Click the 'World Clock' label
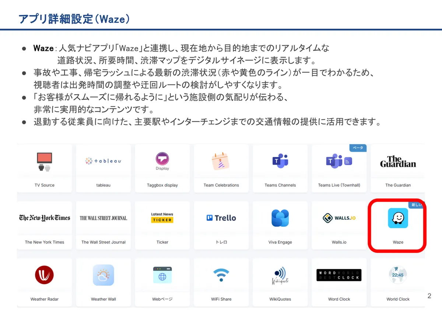This screenshot has height=313, width=442. (398, 299)
